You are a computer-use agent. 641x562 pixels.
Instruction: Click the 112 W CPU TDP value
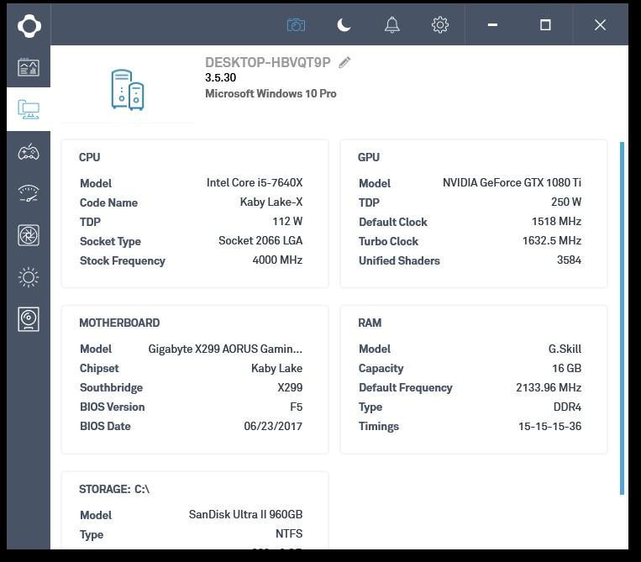(287, 222)
